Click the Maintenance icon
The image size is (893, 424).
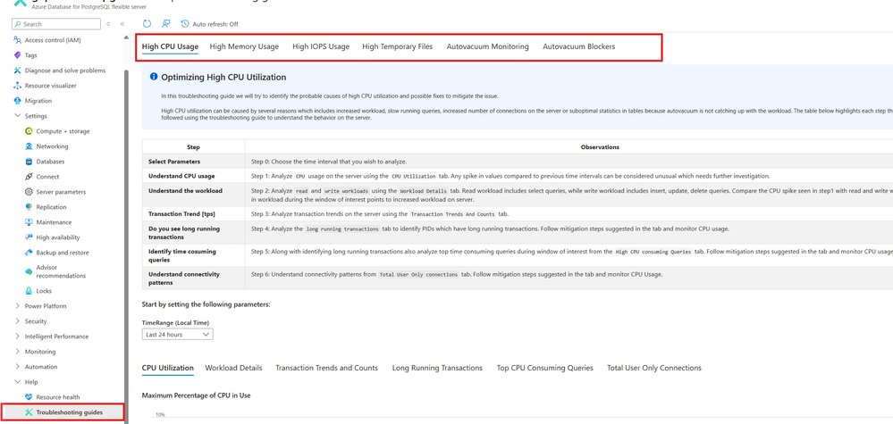(x=29, y=222)
